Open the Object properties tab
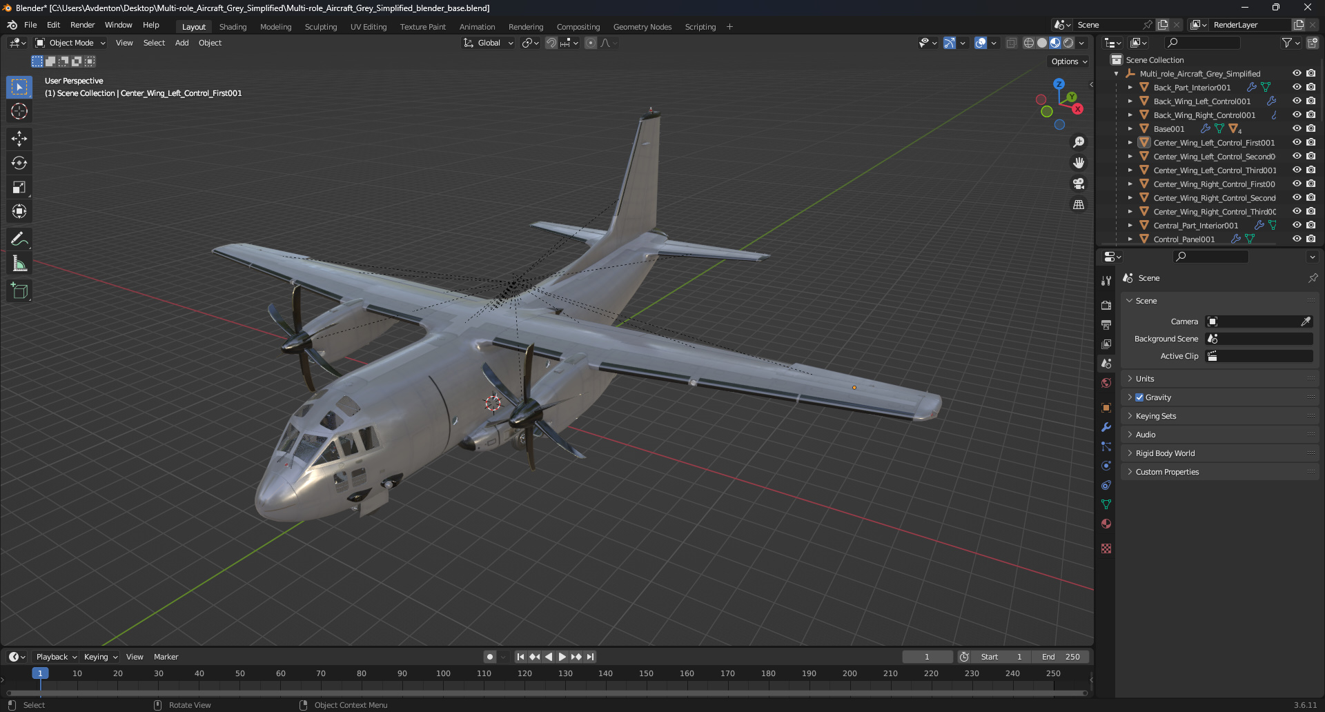Screen dimensions: 1325x712 tap(1106, 408)
